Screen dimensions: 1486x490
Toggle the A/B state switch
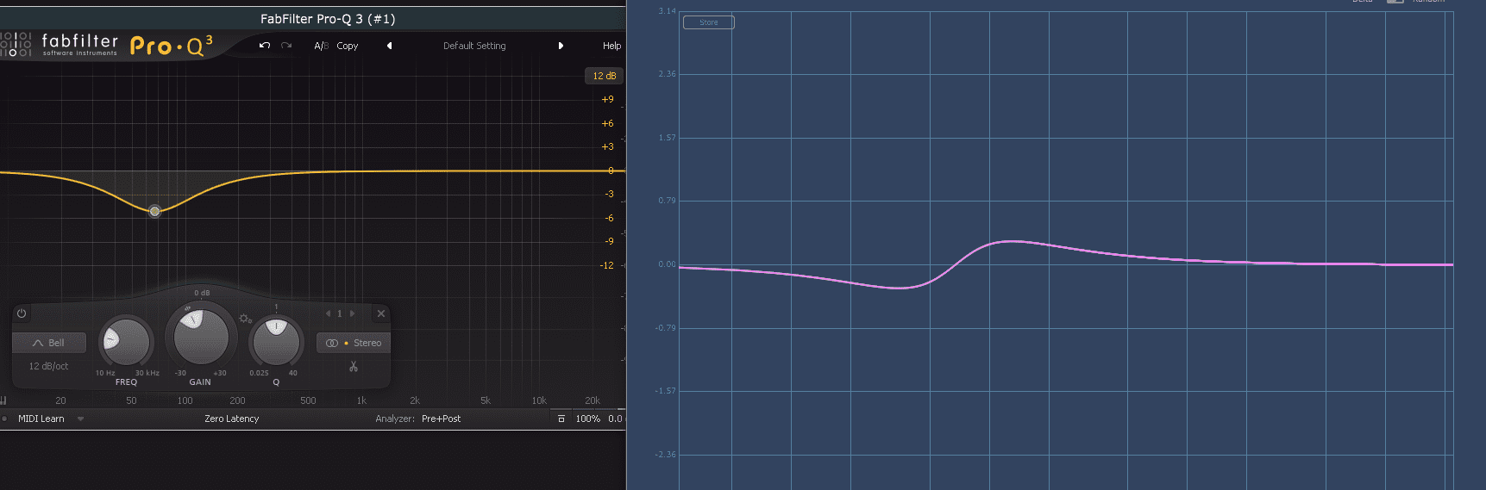(x=322, y=46)
